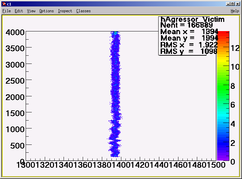Maximize the c1 canvas window
The image size is (242, 179).
233,4
